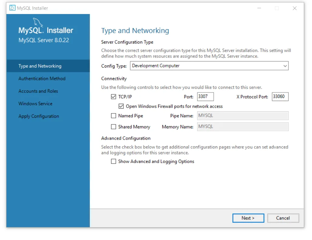Check the Shared Memory option

click(x=114, y=127)
